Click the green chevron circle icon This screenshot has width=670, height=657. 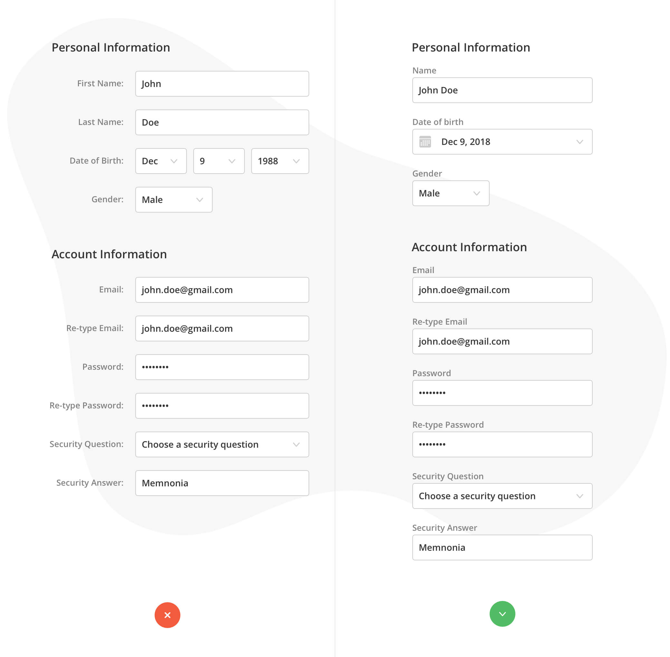[502, 614]
